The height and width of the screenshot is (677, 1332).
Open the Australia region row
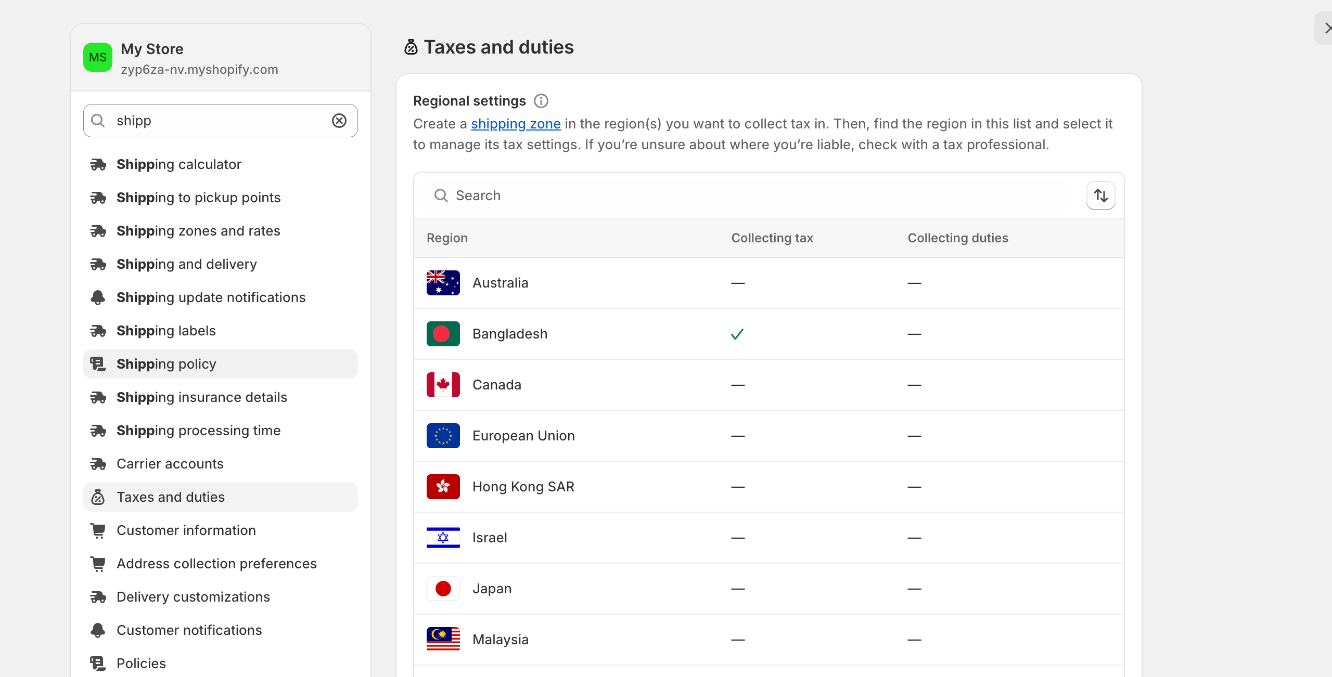click(769, 283)
